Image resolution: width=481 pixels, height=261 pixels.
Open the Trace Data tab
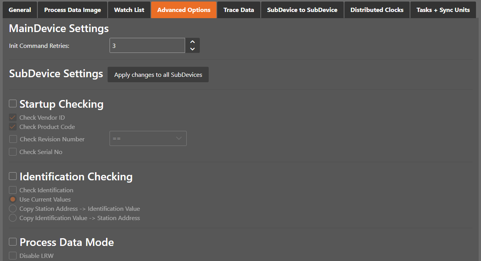[239, 10]
